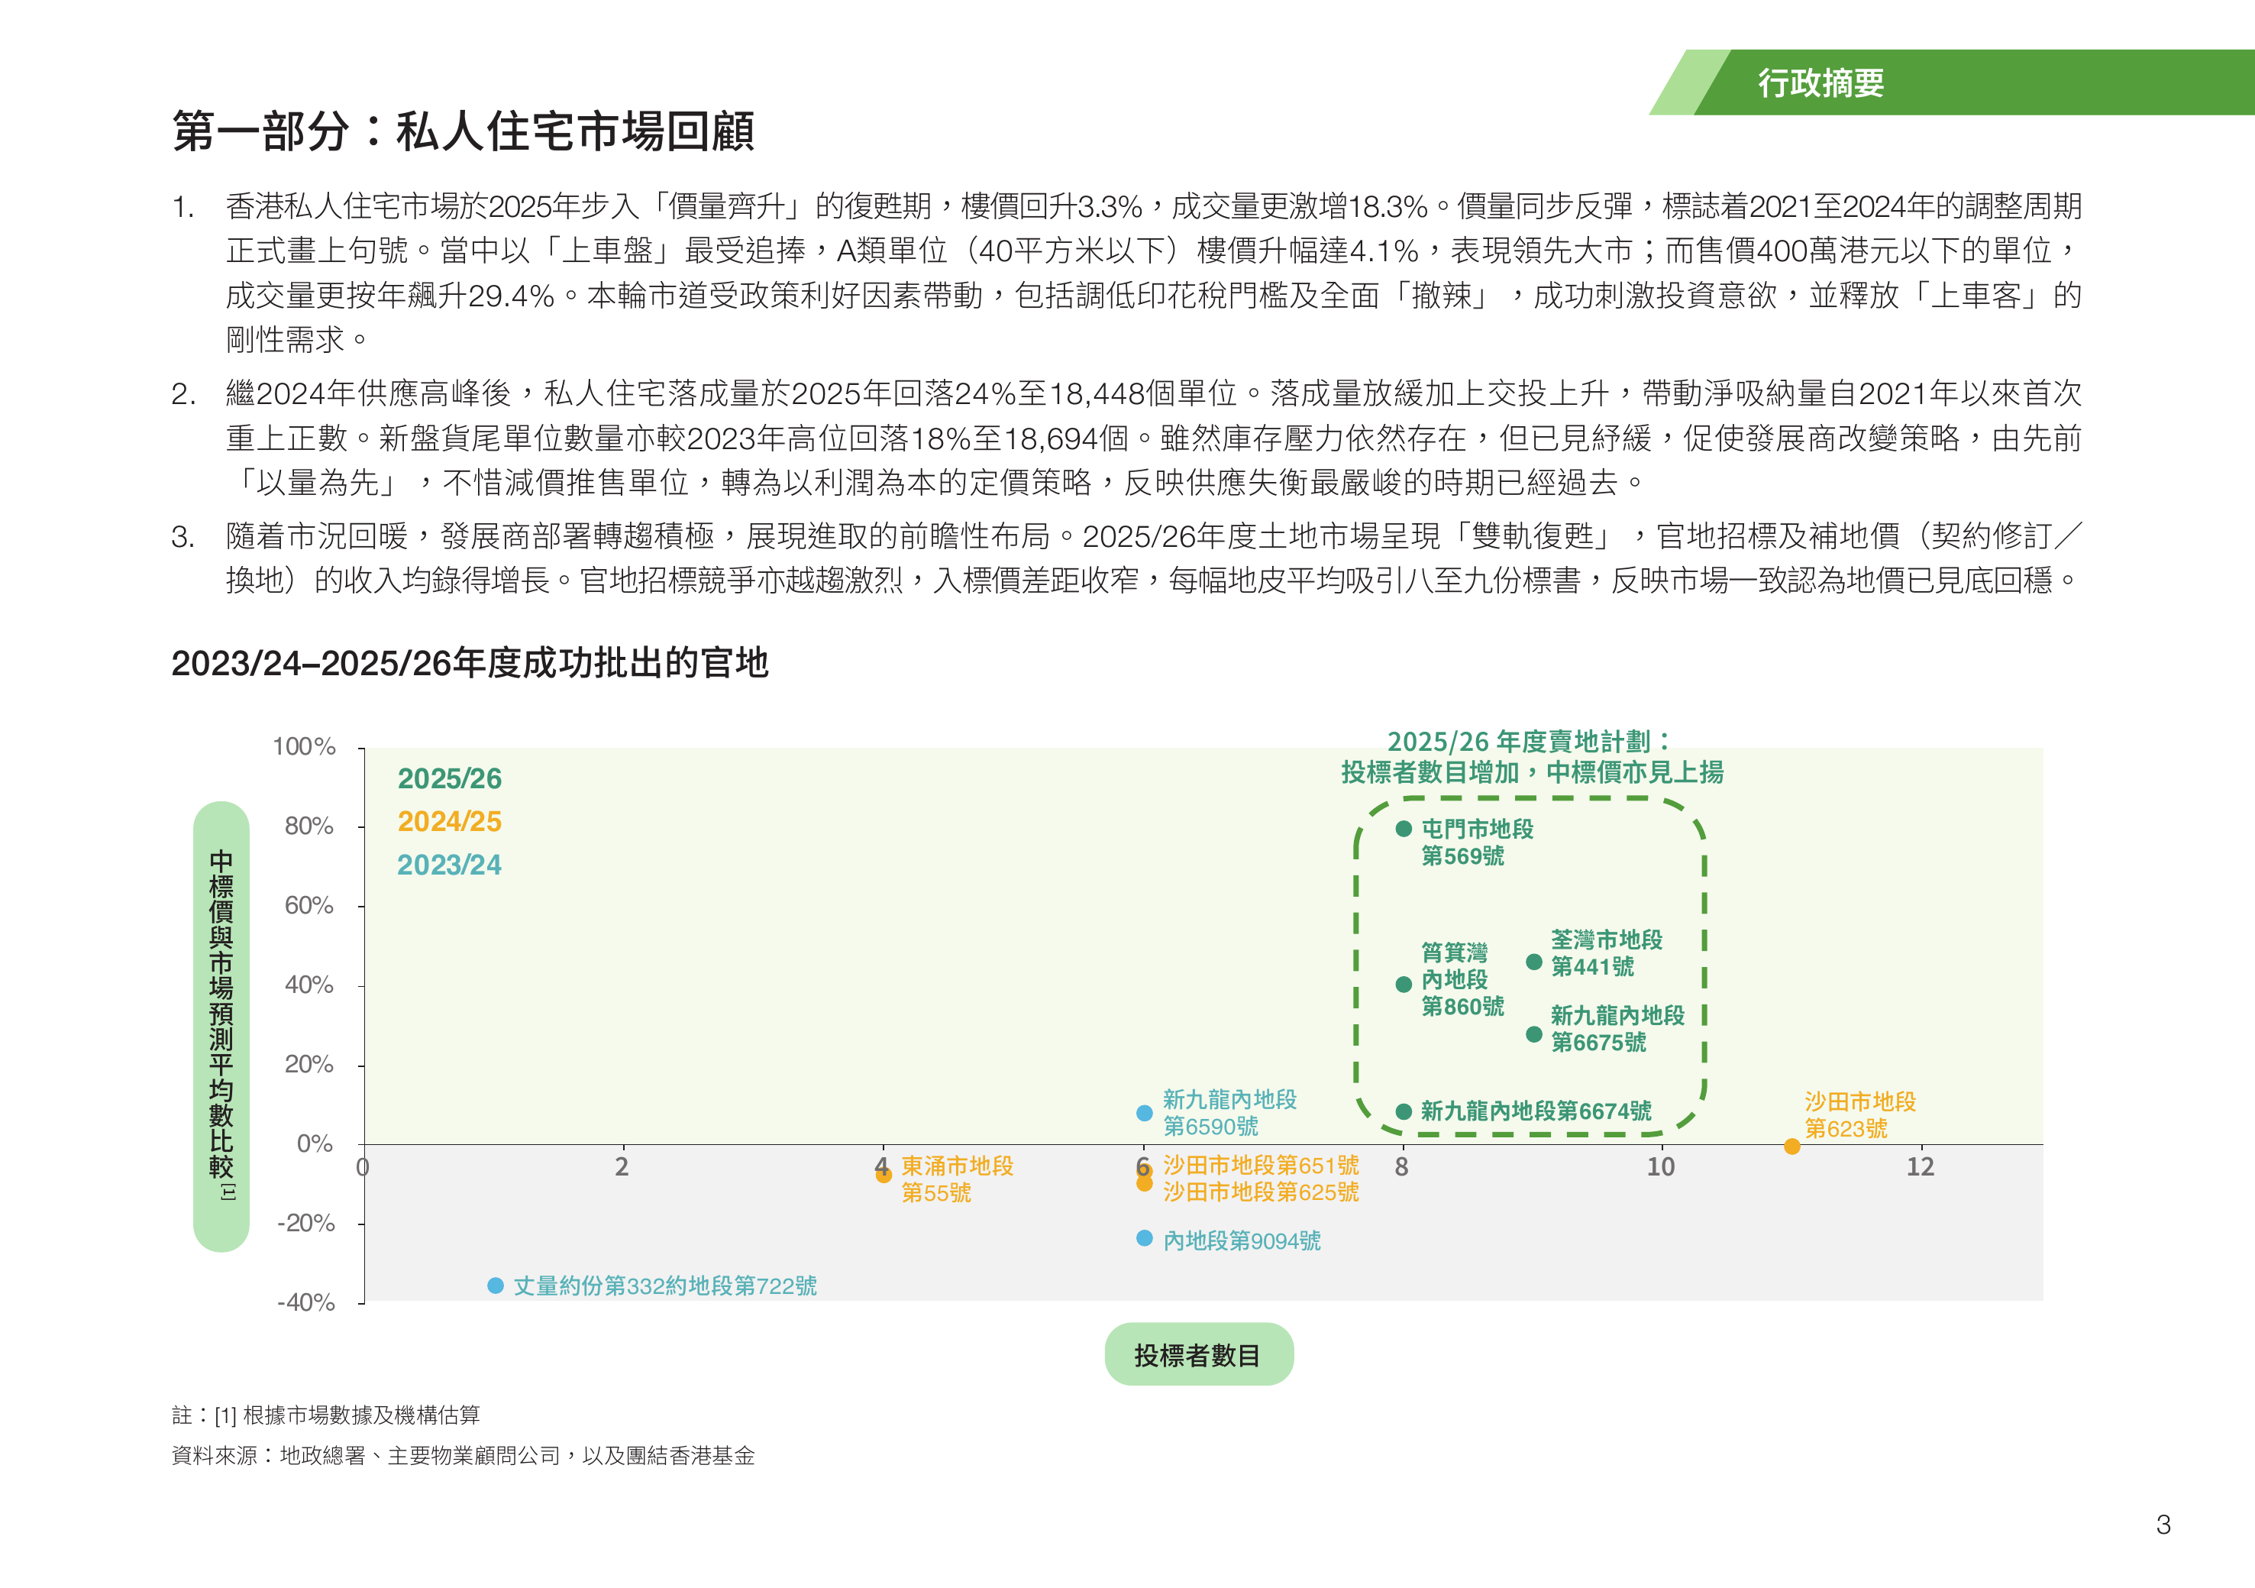Click the label 沙田市地段 第623號
2255x1588 pixels.
(x=1860, y=1115)
